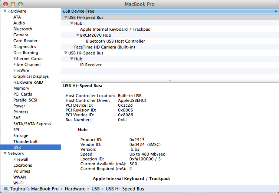The image size is (279, 193).
Task: Select Apple Internal Keyboard / Trackpad row
Action: 170,29
